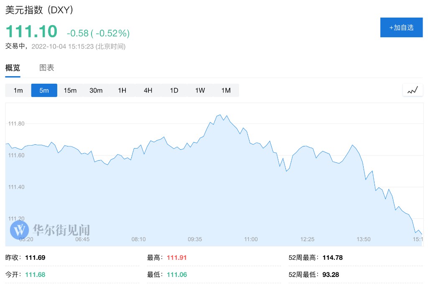Click the 美元指数 (DXY) title
428x287 pixels.
pos(40,10)
